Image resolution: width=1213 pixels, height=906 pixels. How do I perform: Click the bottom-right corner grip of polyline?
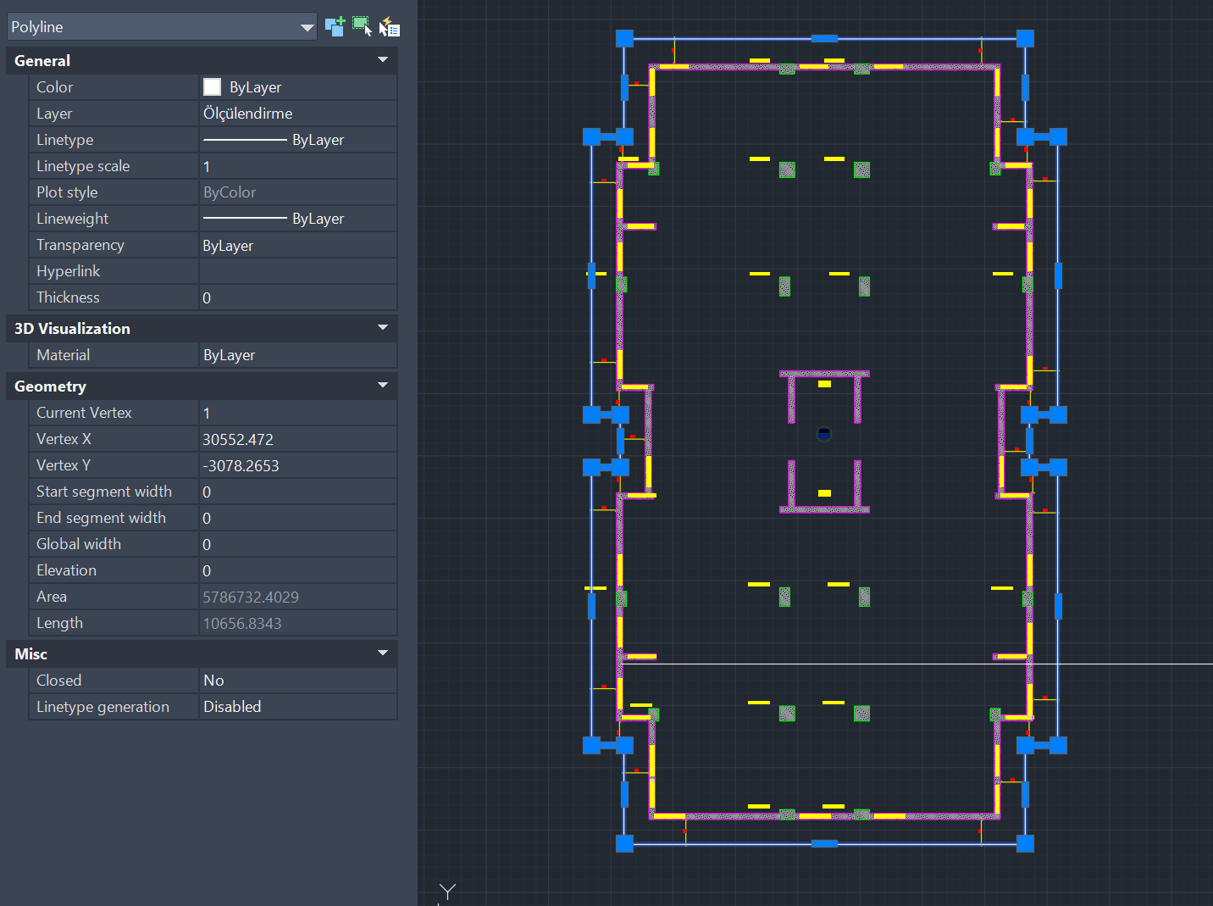[1025, 843]
